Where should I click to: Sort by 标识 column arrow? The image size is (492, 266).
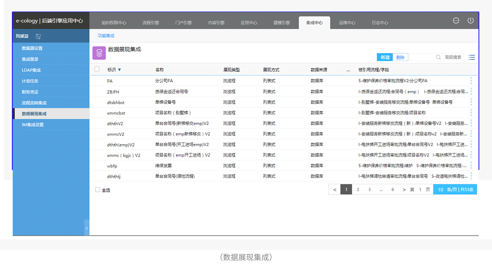[119, 70]
